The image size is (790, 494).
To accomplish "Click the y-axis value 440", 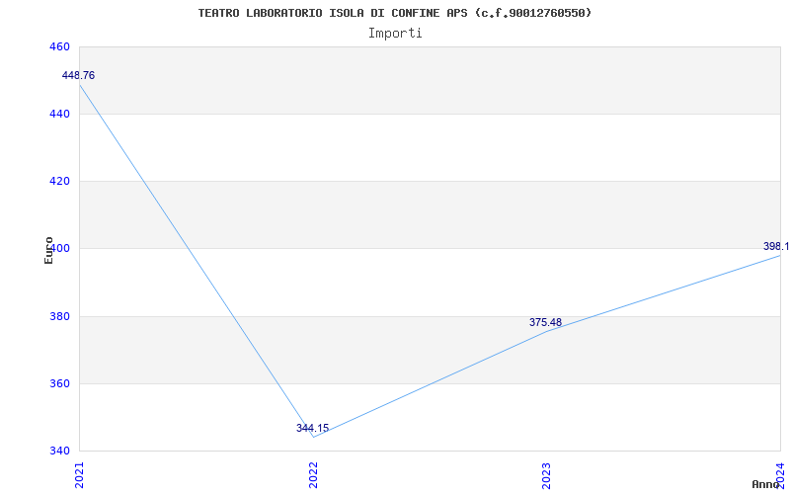I will (x=59, y=115).
